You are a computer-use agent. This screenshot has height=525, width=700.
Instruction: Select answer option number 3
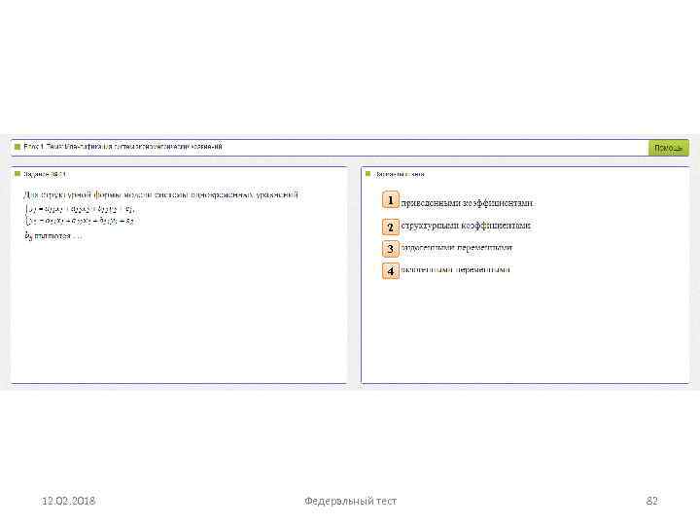coord(390,249)
